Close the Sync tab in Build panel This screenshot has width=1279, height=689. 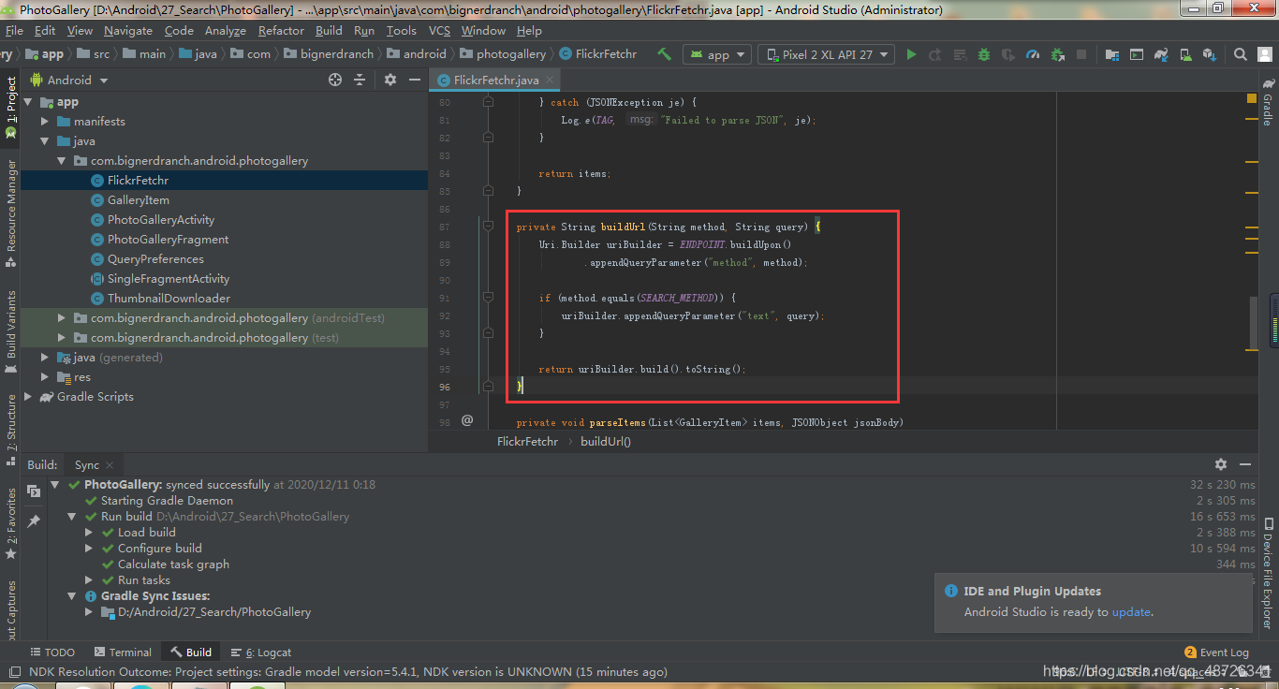[x=110, y=465]
